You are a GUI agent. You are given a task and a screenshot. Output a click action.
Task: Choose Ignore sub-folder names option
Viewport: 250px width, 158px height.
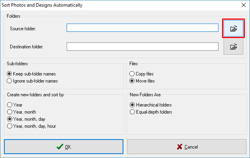(10, 81)
